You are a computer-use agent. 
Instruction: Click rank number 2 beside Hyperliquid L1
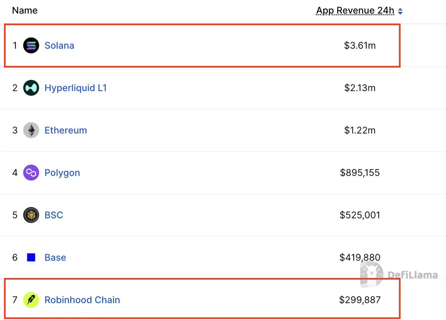click(x=15, y=88)
